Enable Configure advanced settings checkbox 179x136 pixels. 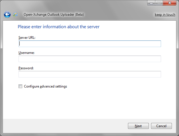(21, 86)
